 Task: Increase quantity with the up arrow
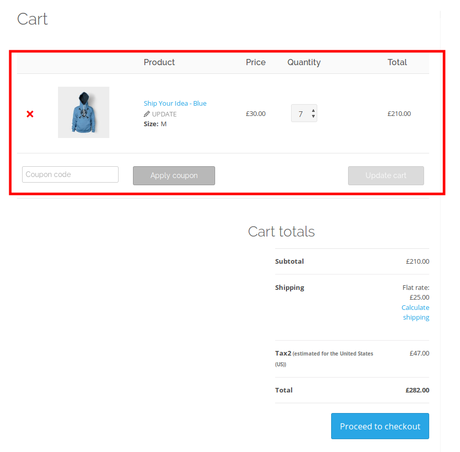(313, 110)
